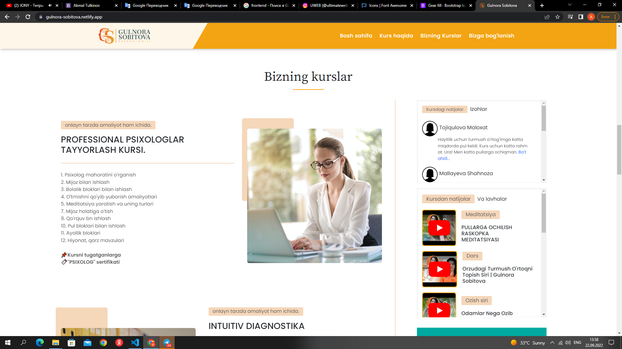This screenshot has width=622, height=349.
Task: Click the videos panel scroll down arrow
Action: 544,314
